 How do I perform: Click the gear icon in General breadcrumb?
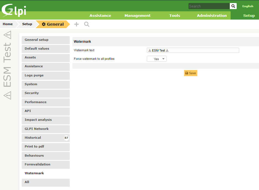click(44, 24)
